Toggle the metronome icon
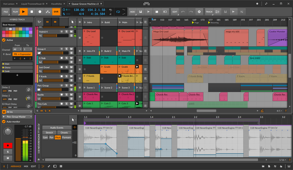Image resolution: width=293 pixels, height=170 pixels. click(111, 14)
